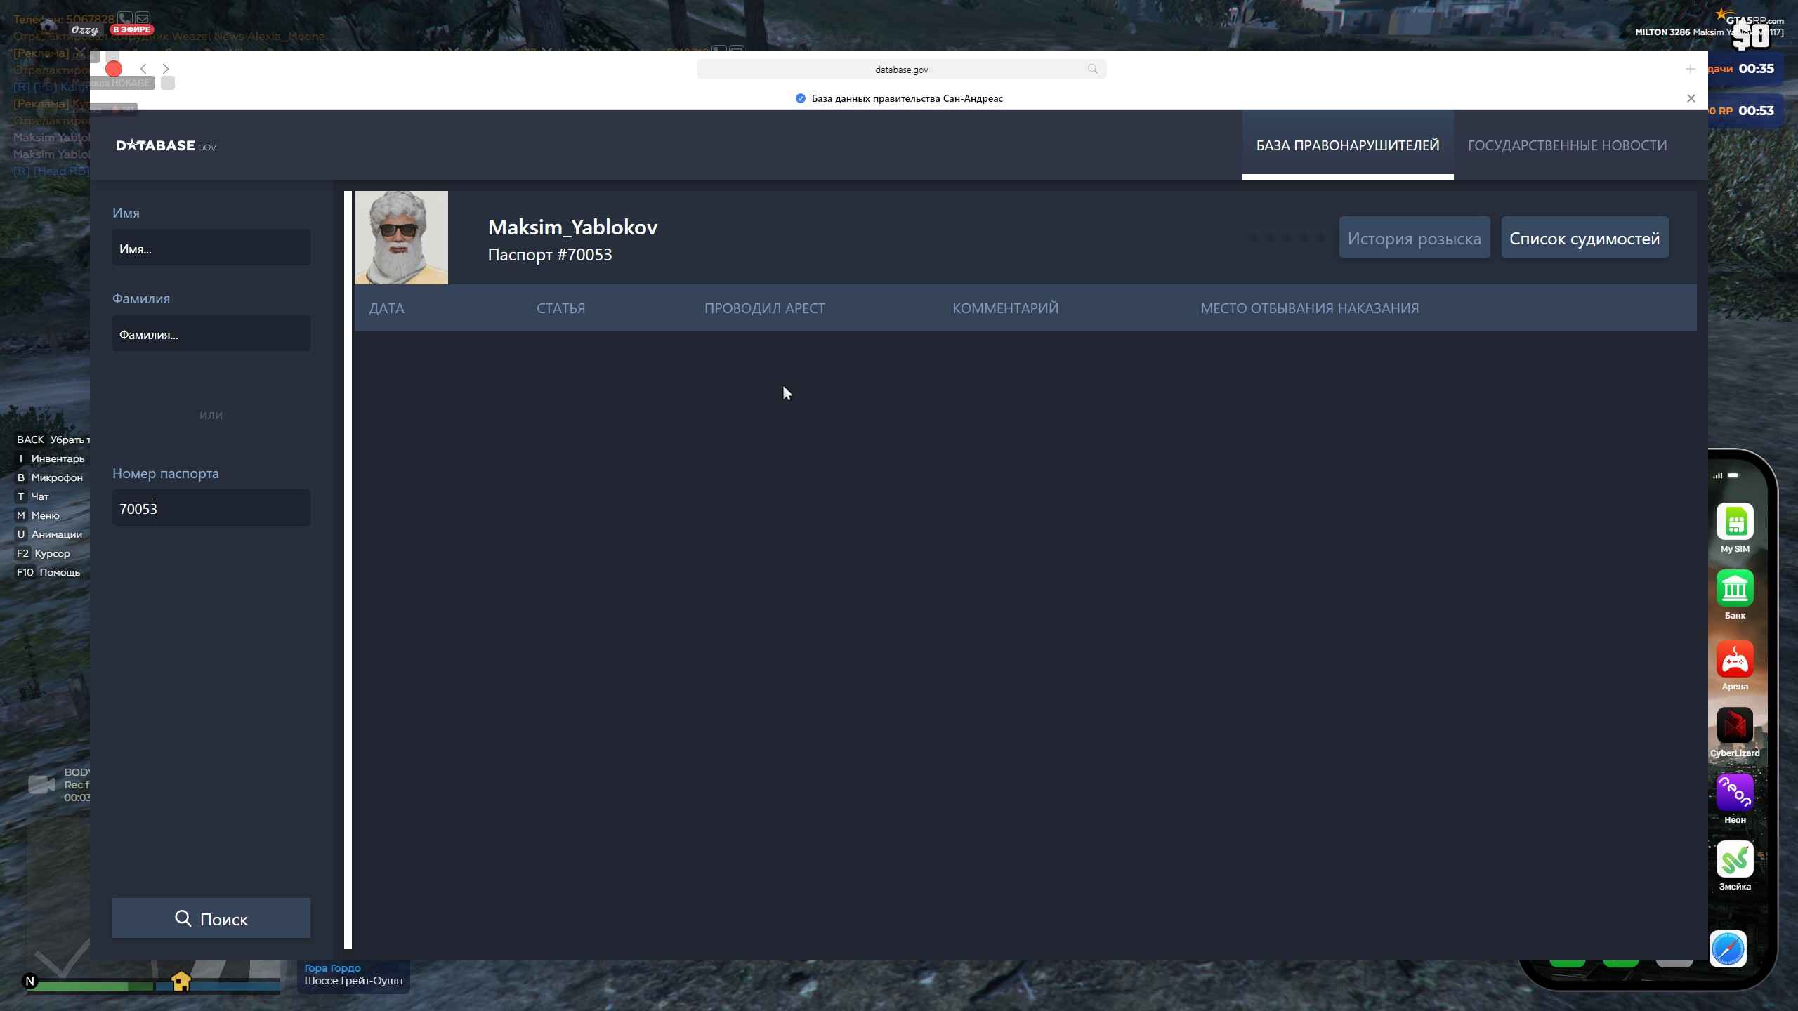The image size is (1798, 1011).
Task: Click the browser back arrow
Action: [143, 69]
